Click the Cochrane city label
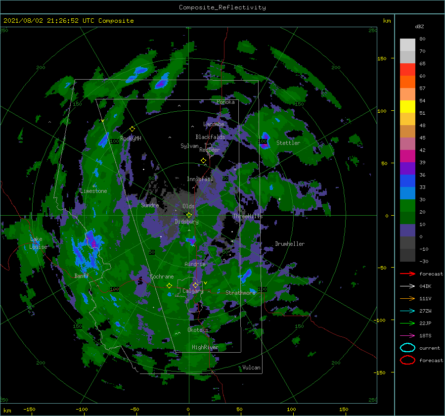 point(162,277)
